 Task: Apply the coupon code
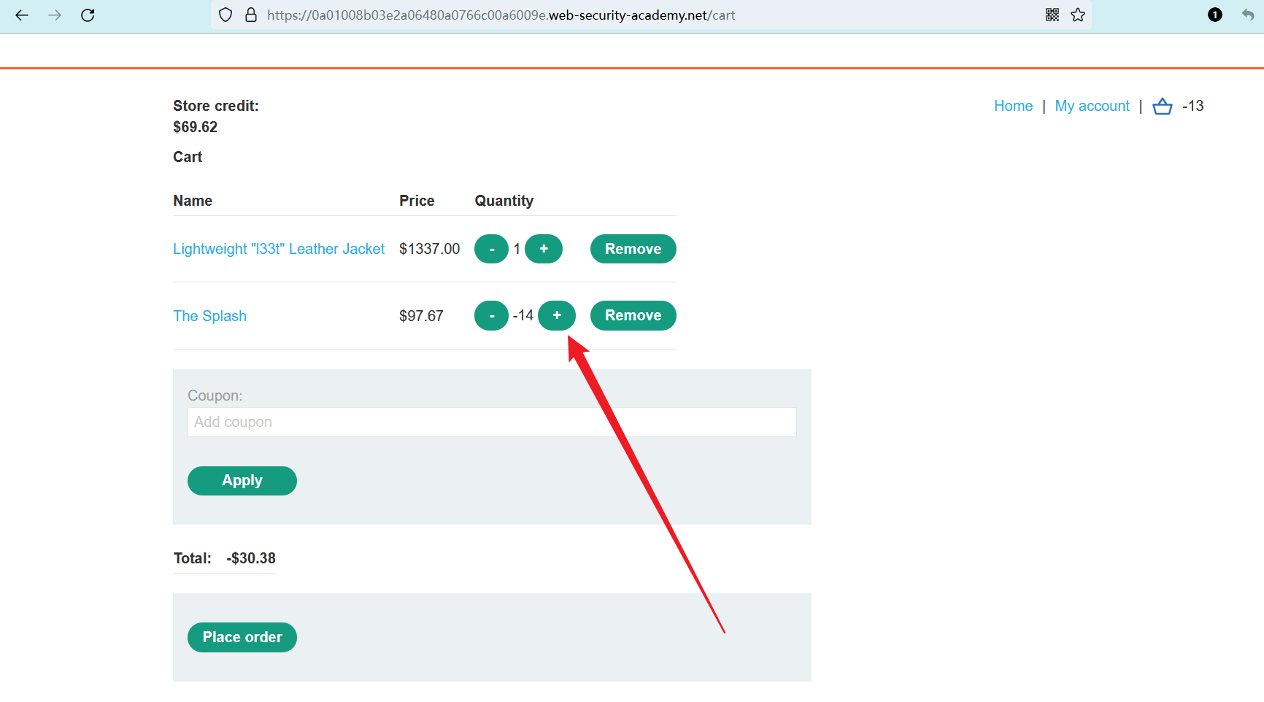pyautogui.click(x=242, y=481)
